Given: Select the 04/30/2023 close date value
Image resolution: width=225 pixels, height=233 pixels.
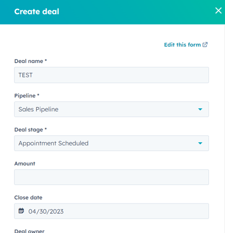Looking at the screenshot, I should tap(46, 212).
